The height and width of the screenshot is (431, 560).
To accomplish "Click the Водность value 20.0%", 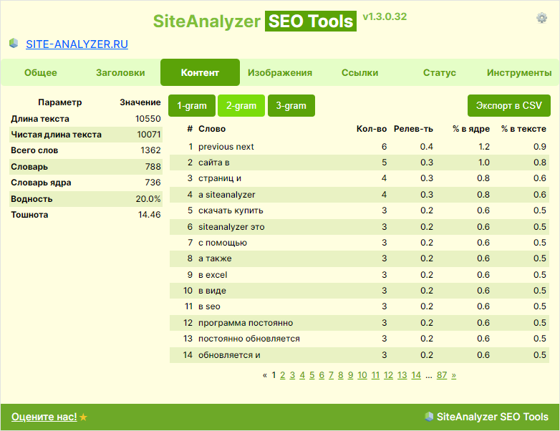I will tap(148, 199).
